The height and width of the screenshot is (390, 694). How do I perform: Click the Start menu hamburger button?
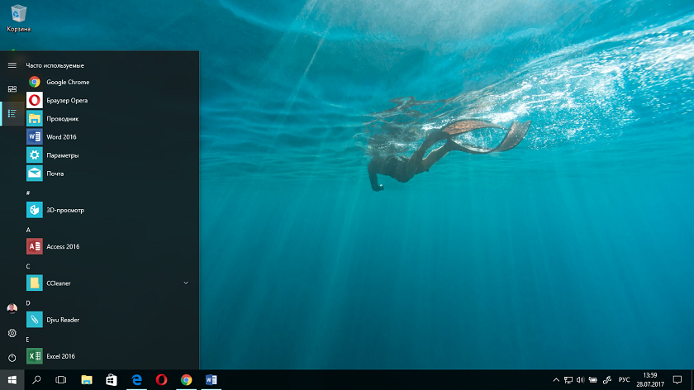coord(12,65)
